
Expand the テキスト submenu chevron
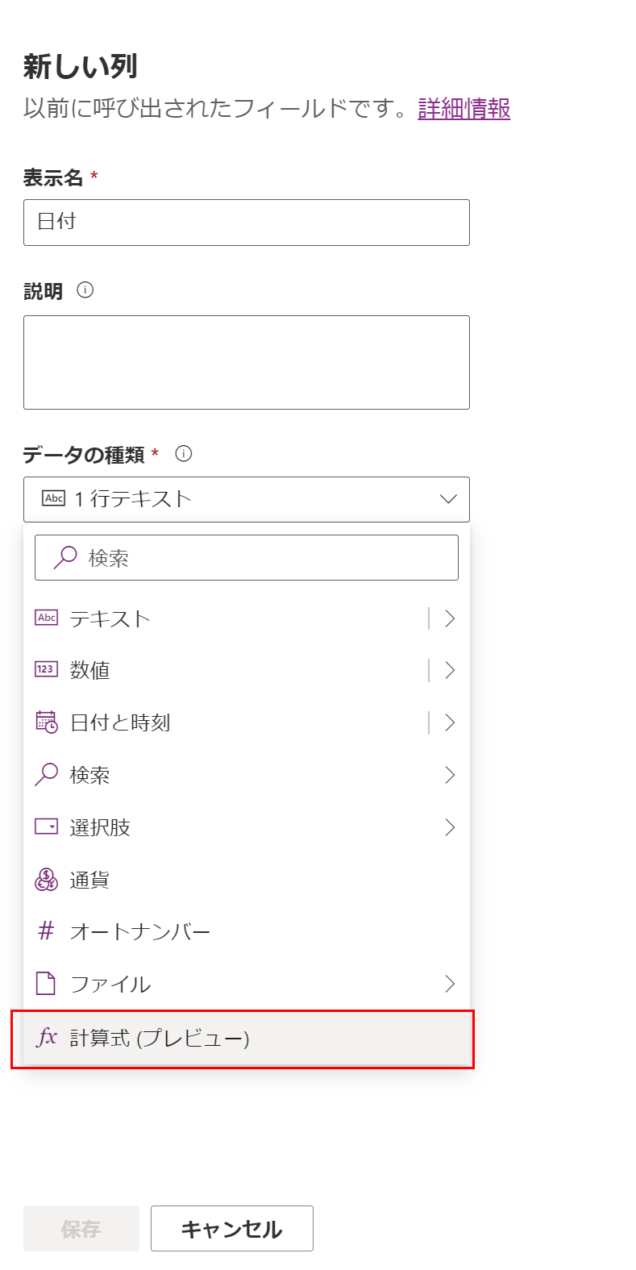450,618
